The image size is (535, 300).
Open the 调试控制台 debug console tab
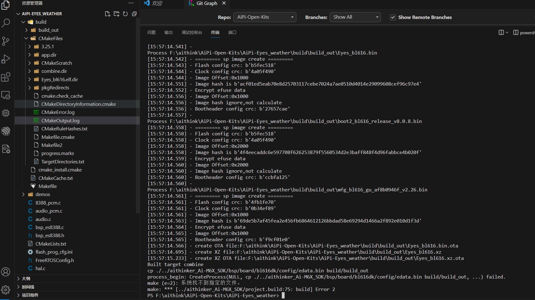click(x=192, y=32)
